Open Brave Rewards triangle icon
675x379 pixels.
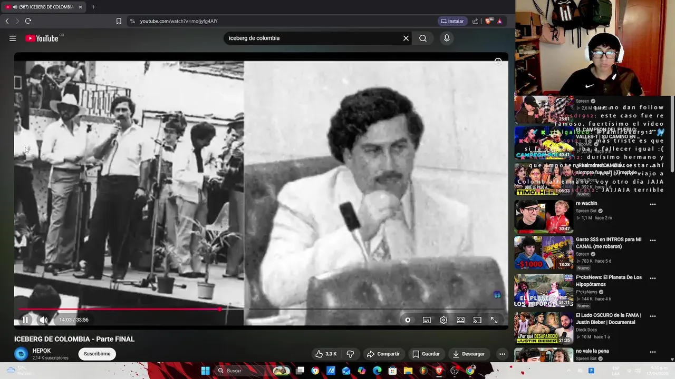click(x=499, y=21)
